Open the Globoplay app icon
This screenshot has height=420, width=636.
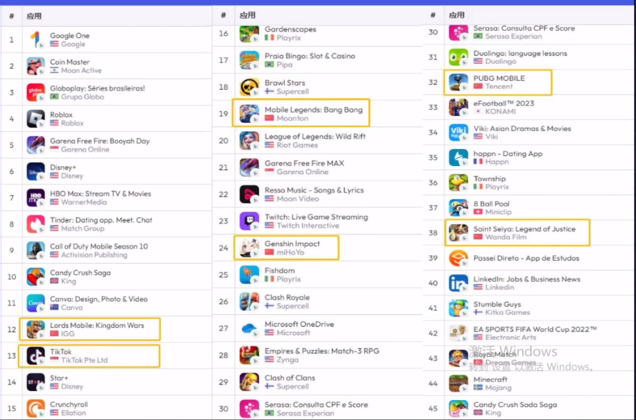coord(36,93)
